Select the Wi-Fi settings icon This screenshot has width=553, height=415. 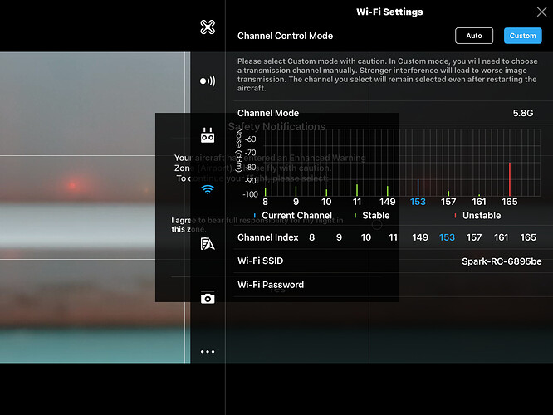[208, 189]
